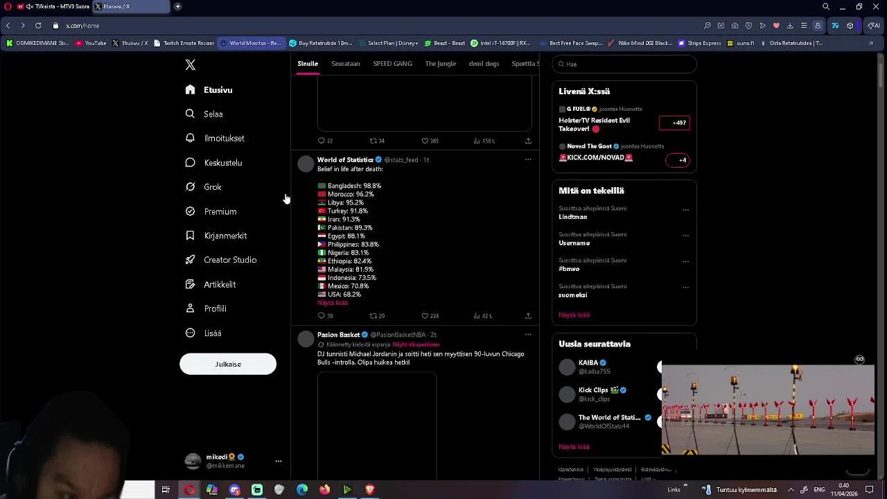Switch to The Jungle tab

point(441,64)
